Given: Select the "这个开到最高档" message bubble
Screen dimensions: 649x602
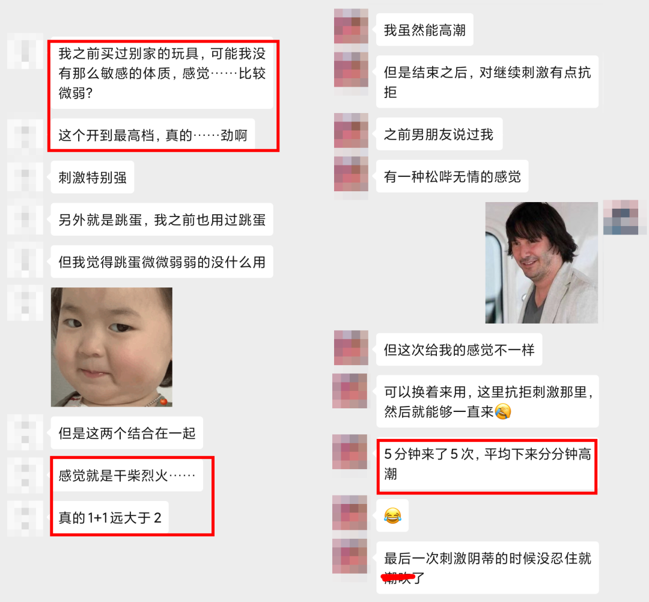Looking at the screenshot, I should (153, 135).
